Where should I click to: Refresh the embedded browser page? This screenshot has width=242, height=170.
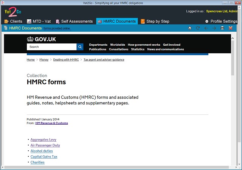pos(198,28)
